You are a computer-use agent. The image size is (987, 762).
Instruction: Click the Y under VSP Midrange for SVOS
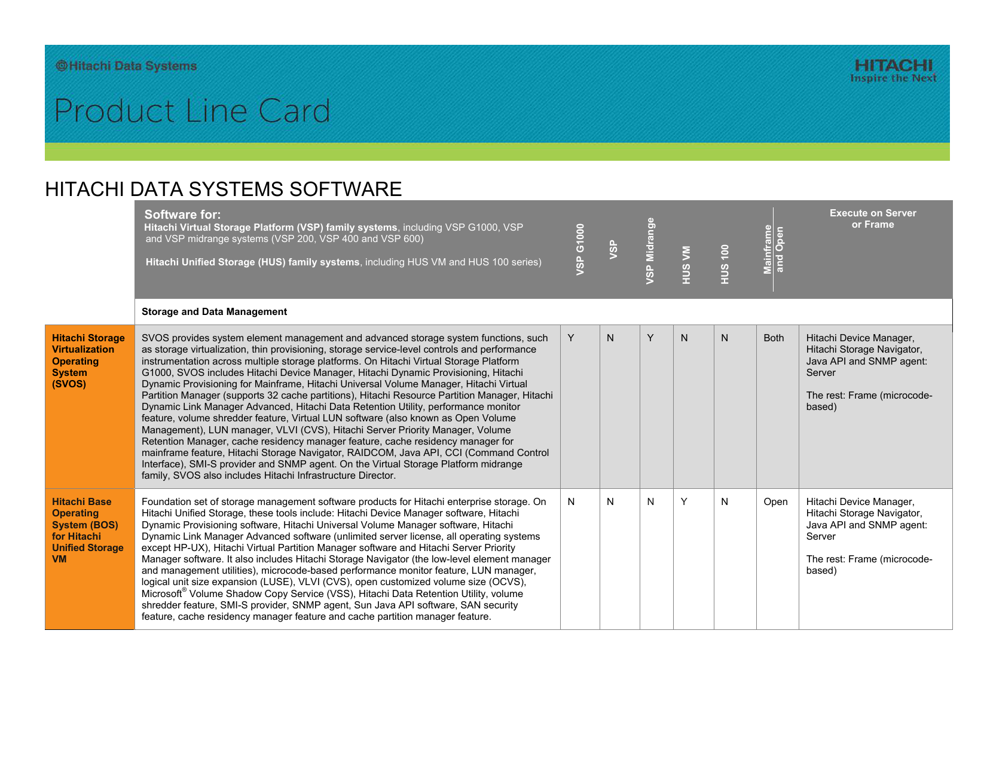point(650,338)
